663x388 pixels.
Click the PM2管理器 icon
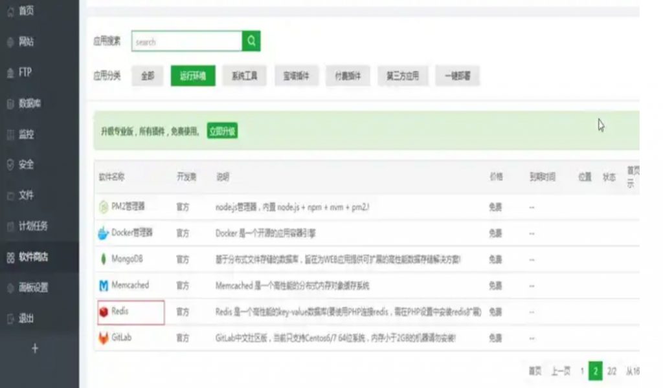104,207
